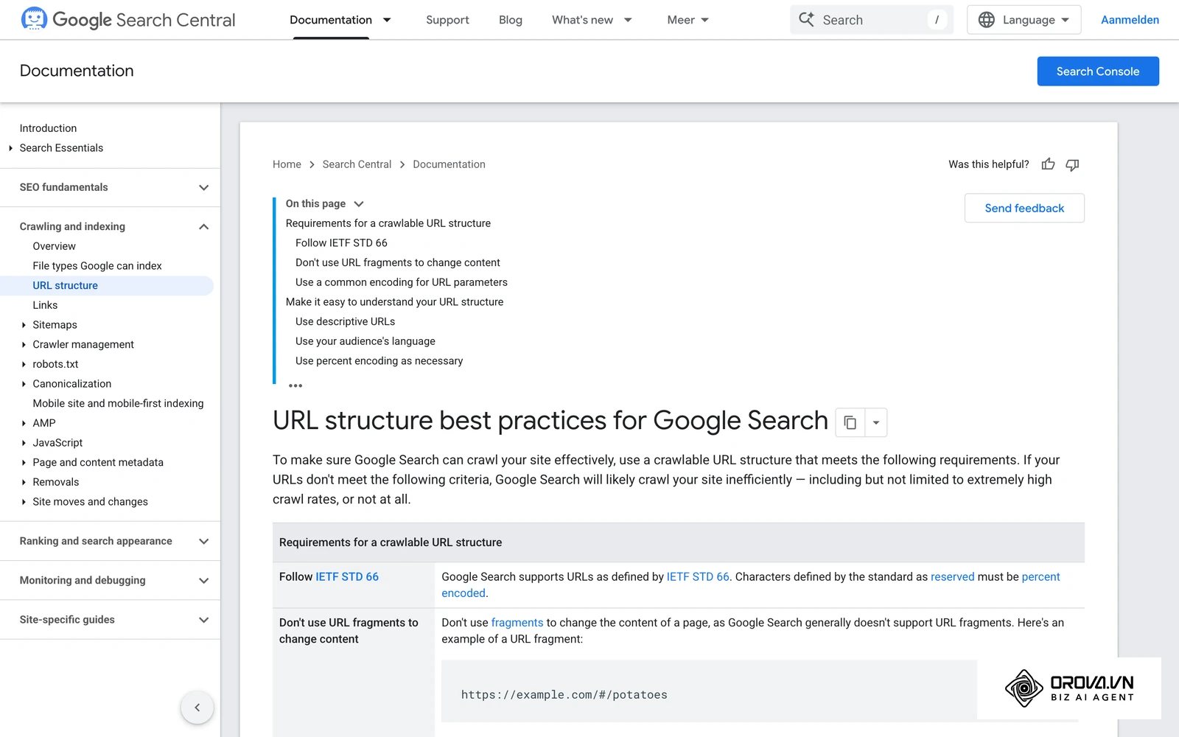This screenshot has width=1179, height=737.
Task: Open the Language dropdown
Action: (1024, 20)
